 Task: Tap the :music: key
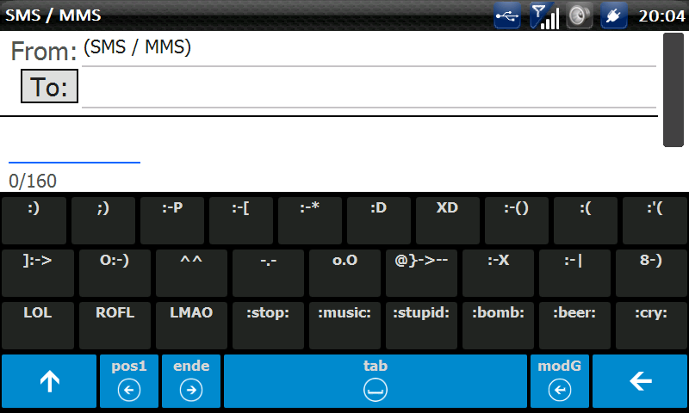tap(344, 325)
